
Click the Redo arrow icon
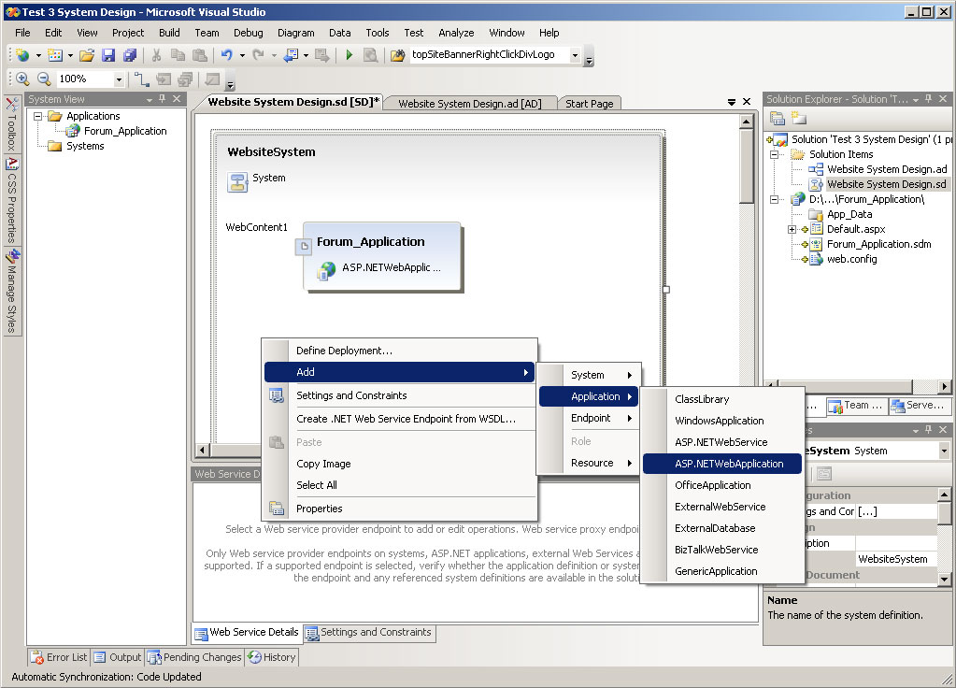(x=259, y=55)
